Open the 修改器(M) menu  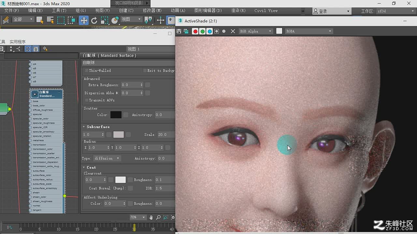[152, 11]
